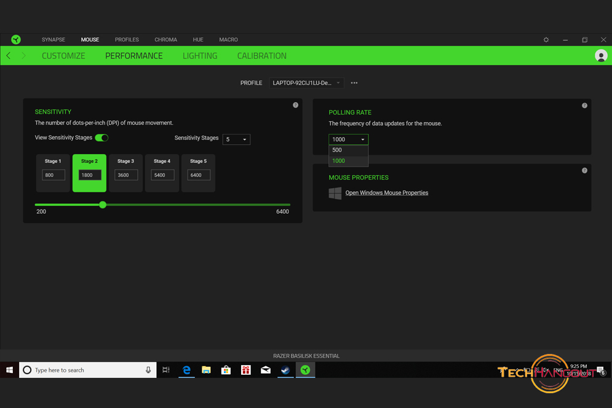Open the Chroma tab
This screenshot has height=408, width=612.
[x=166, y=40]
